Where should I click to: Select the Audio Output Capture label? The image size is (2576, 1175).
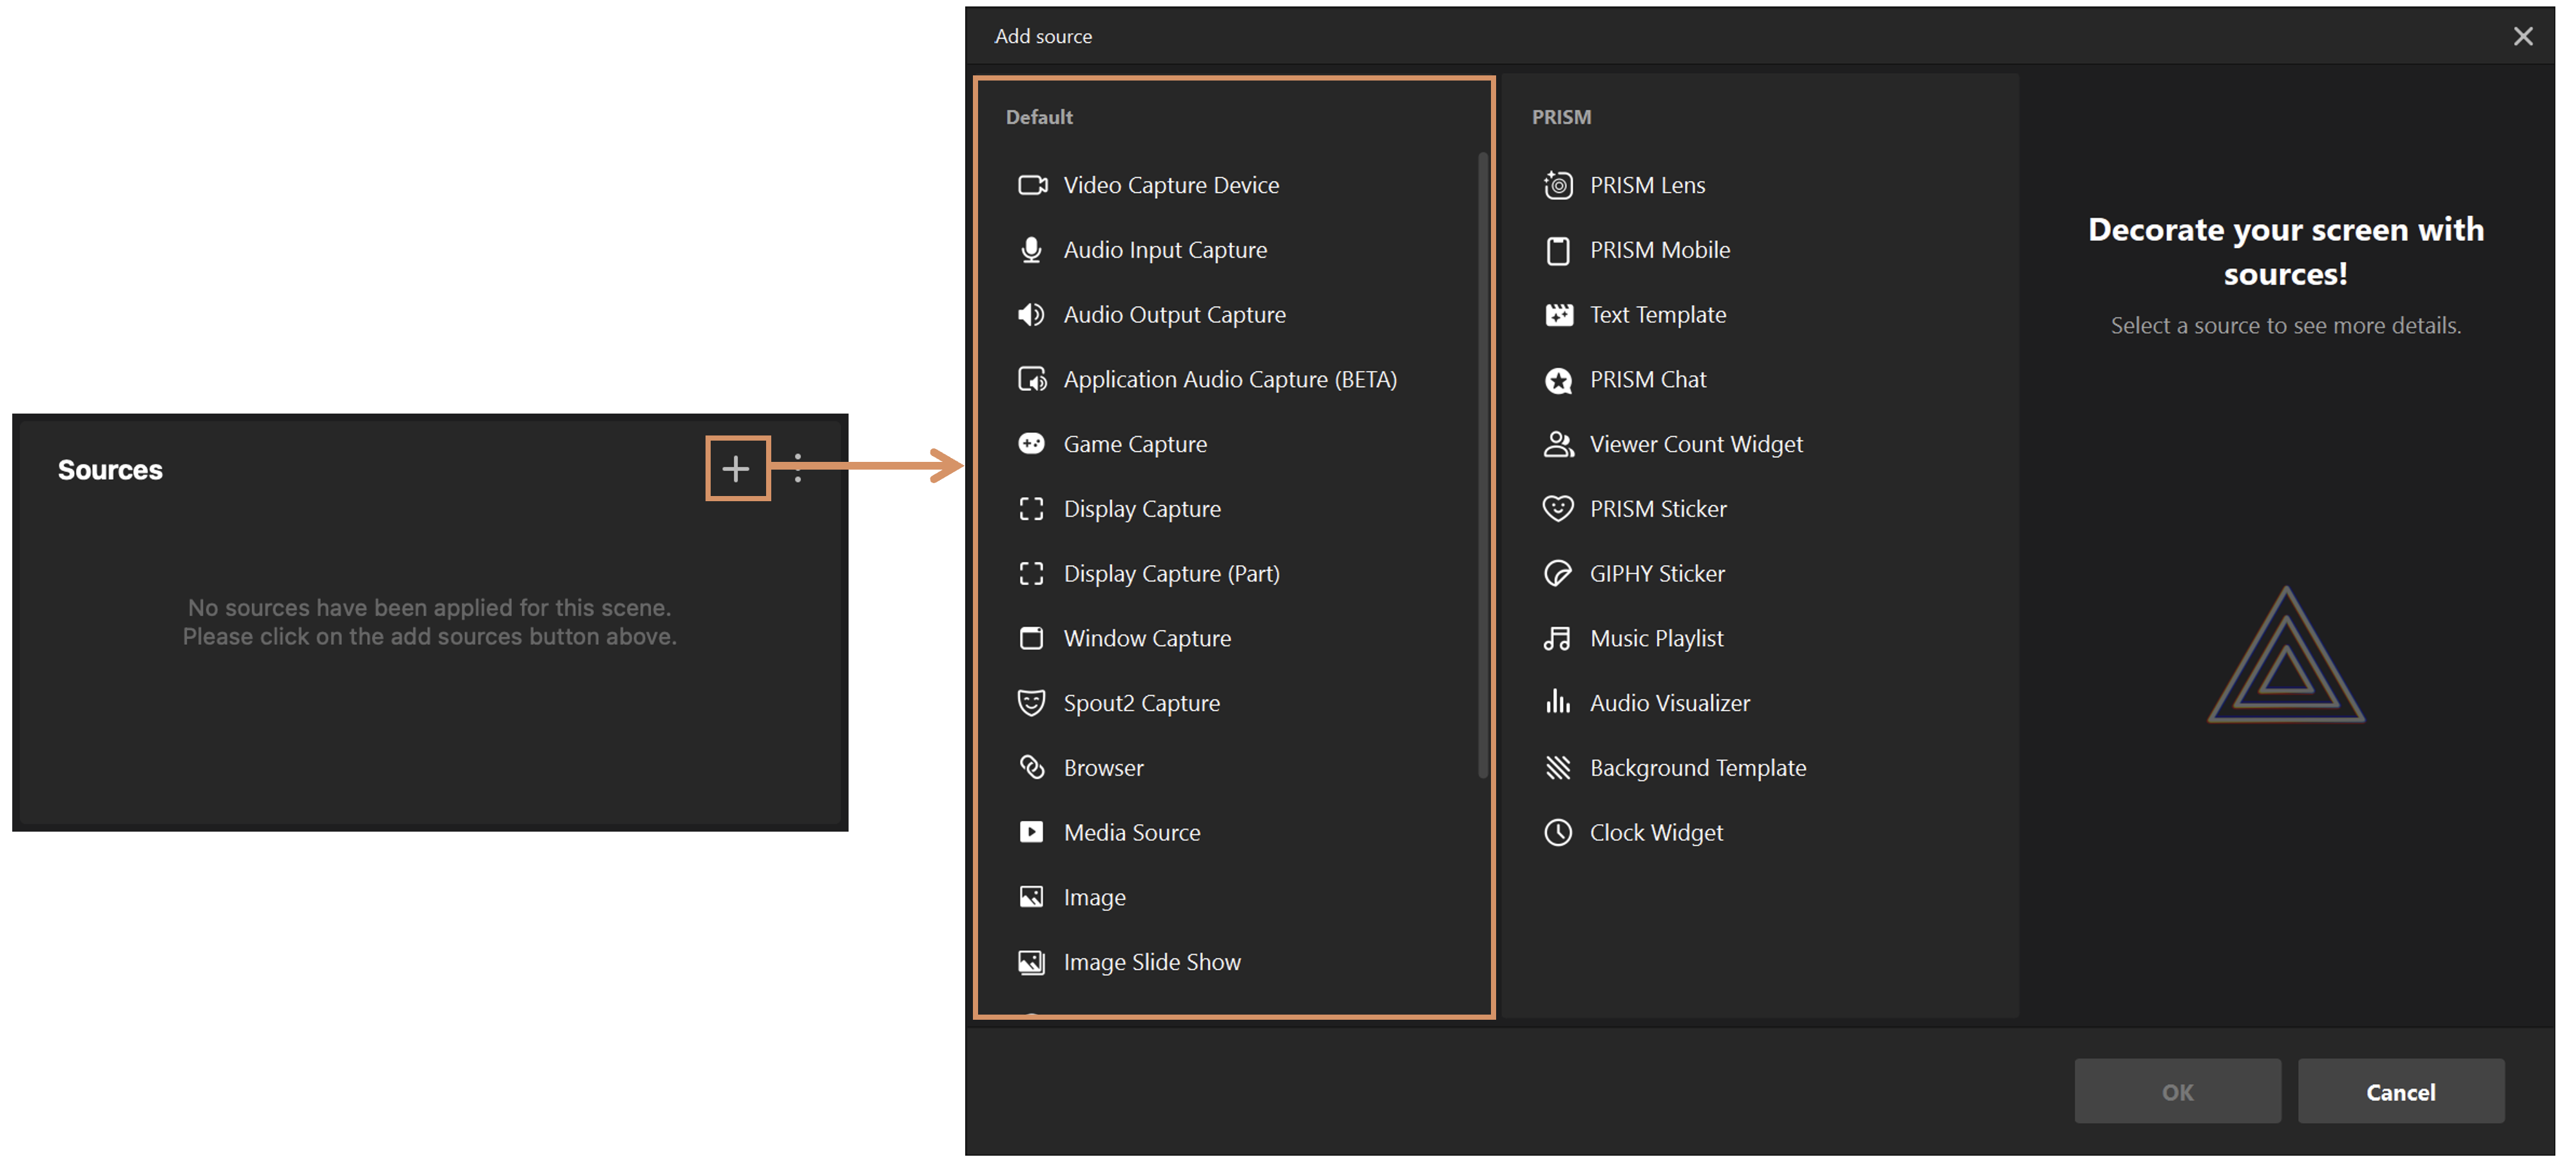[x=1174, y=315]
